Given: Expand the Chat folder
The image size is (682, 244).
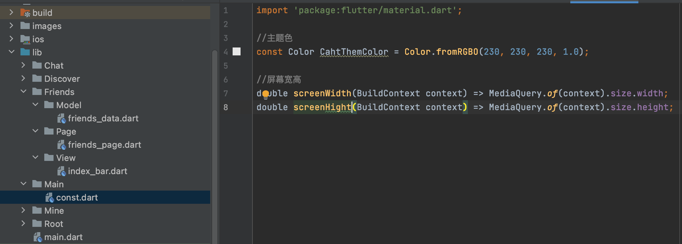Looking at the screenshot, I should tap(23, 65).
